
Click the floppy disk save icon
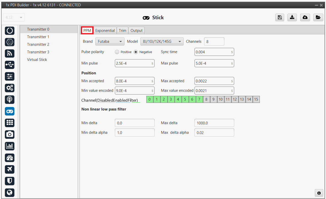[x=280, y=17]
